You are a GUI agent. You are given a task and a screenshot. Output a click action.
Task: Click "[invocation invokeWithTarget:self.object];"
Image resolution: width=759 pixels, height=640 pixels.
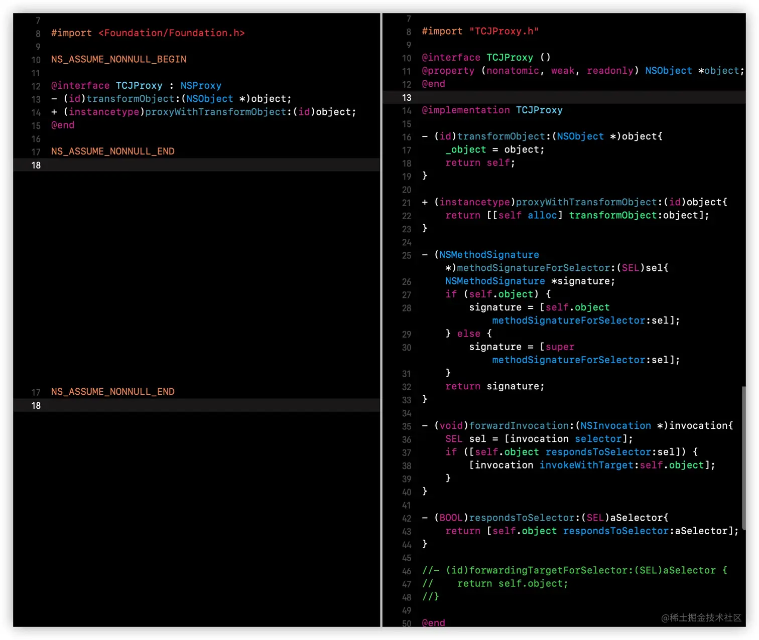[x=592, y=465]
